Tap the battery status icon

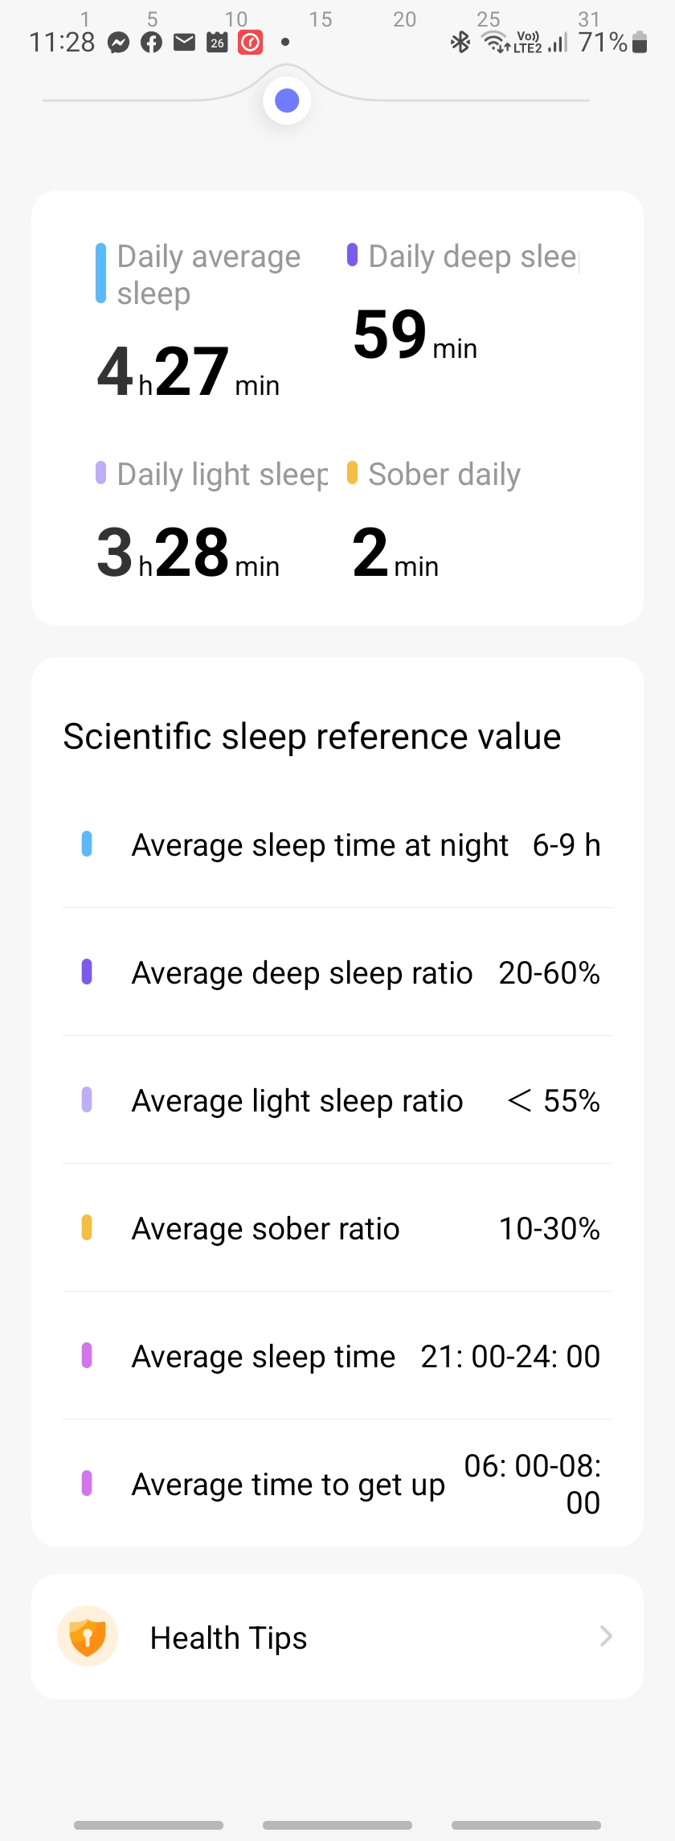click(x=640, y=42)
